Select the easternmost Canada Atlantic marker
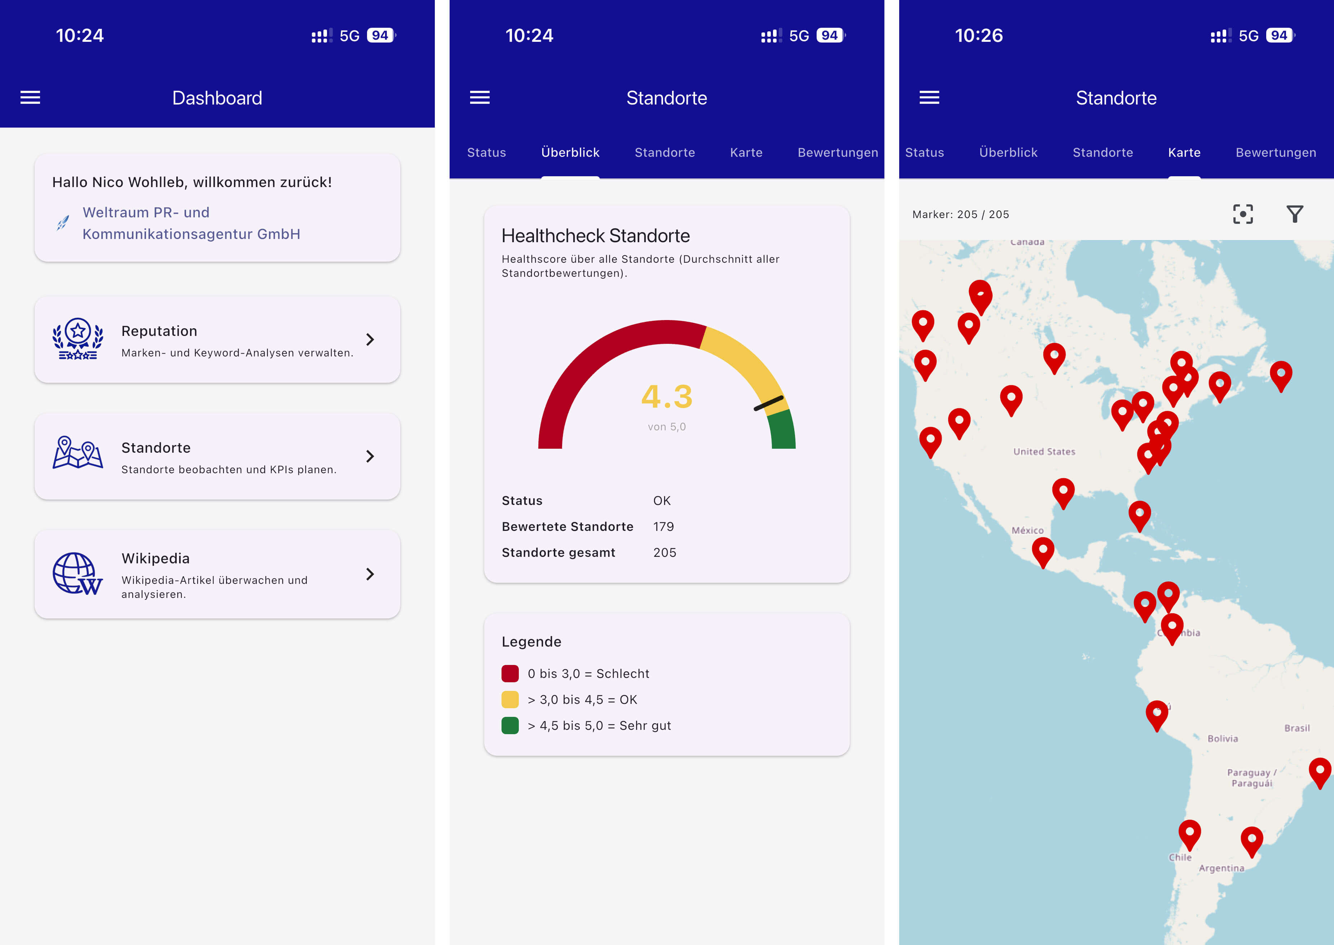 click(1280, 376)
